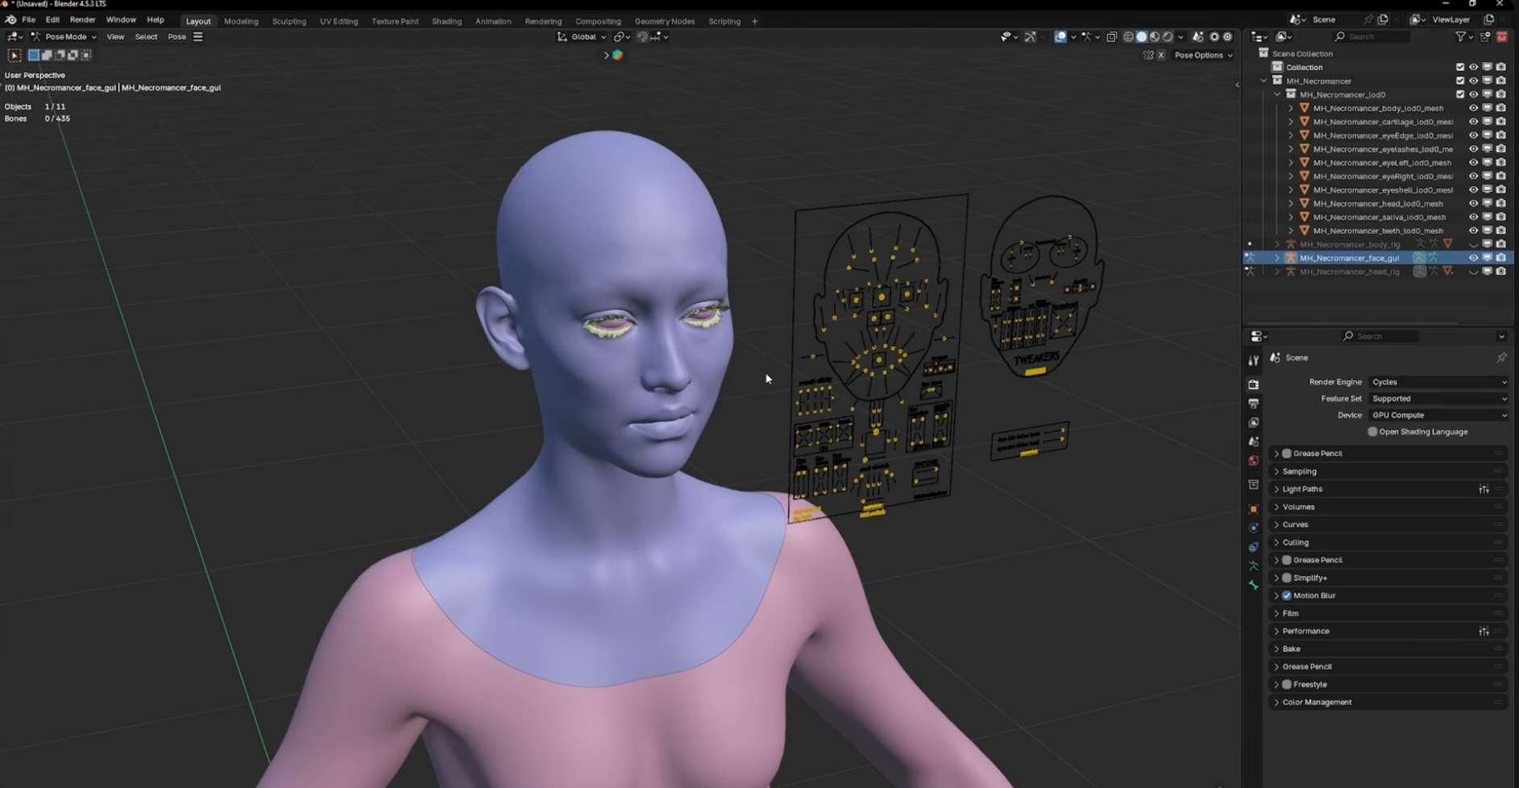
Task: Open the Tool properties tab
Action: point(1253,360)
